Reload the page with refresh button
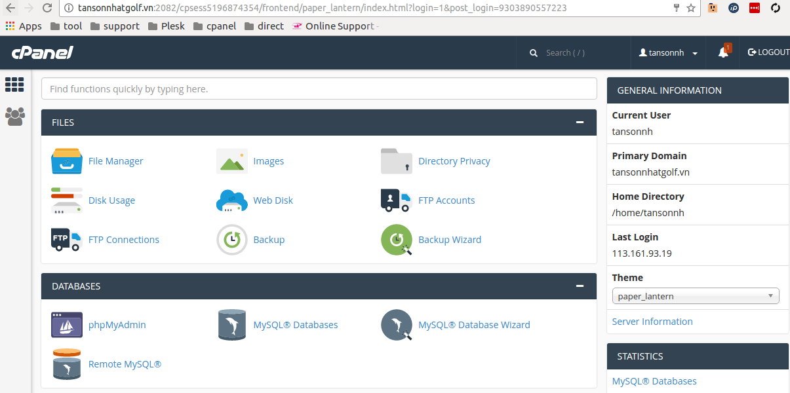The height and width of the screenshot is (393, 790). (47, 9)
